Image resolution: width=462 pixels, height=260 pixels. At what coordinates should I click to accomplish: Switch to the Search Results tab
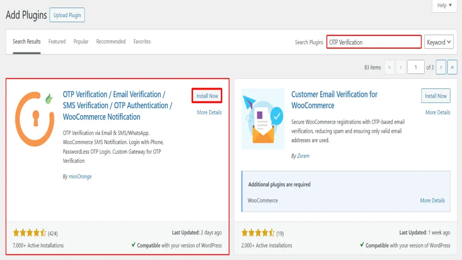coord(27,42)
